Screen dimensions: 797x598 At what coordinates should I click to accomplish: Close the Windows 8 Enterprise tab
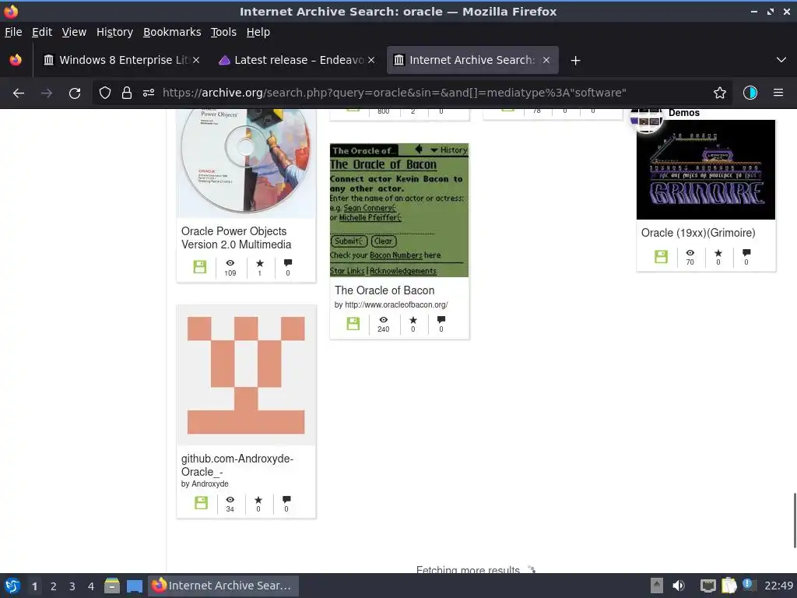pyautogui.click(x=196, y=60)
